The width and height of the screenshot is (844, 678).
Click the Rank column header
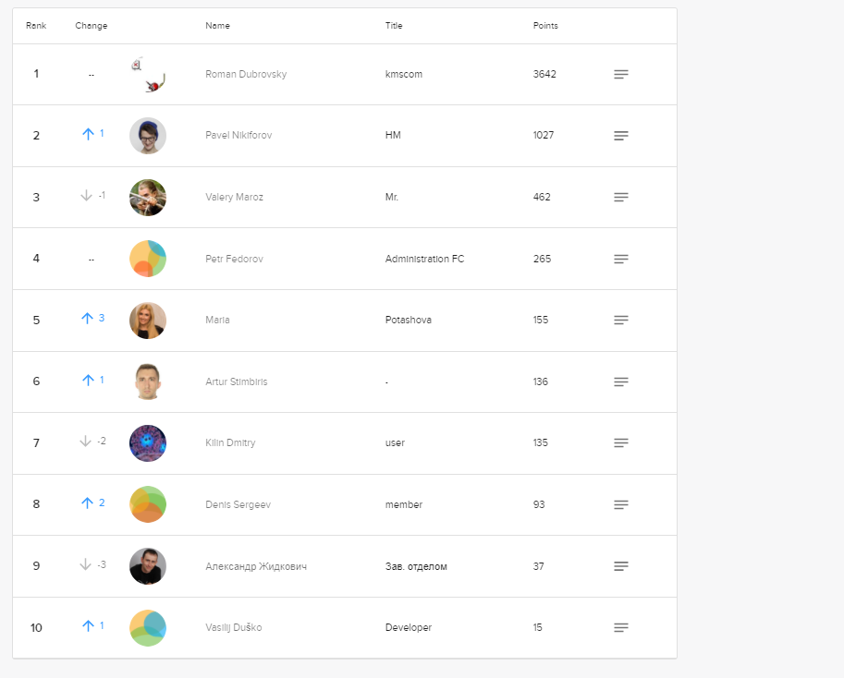(36, 26)
